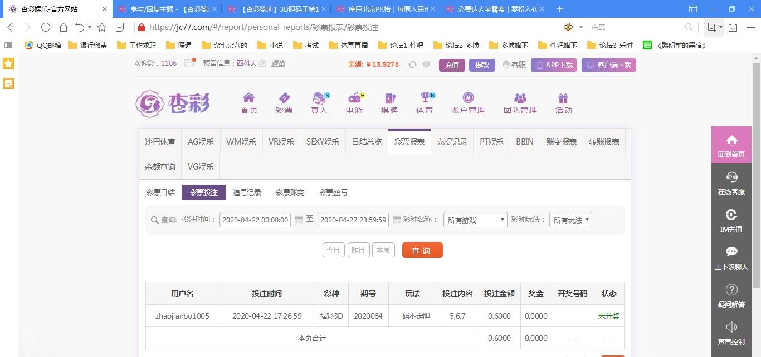Open the start date calendar picker
The width and height of the screenshot is (761, 357).
(x=299, y=220)
